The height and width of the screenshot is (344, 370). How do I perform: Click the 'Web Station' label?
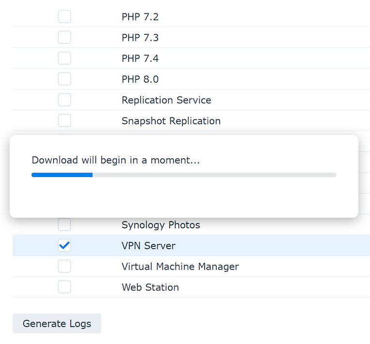[150, 287]
